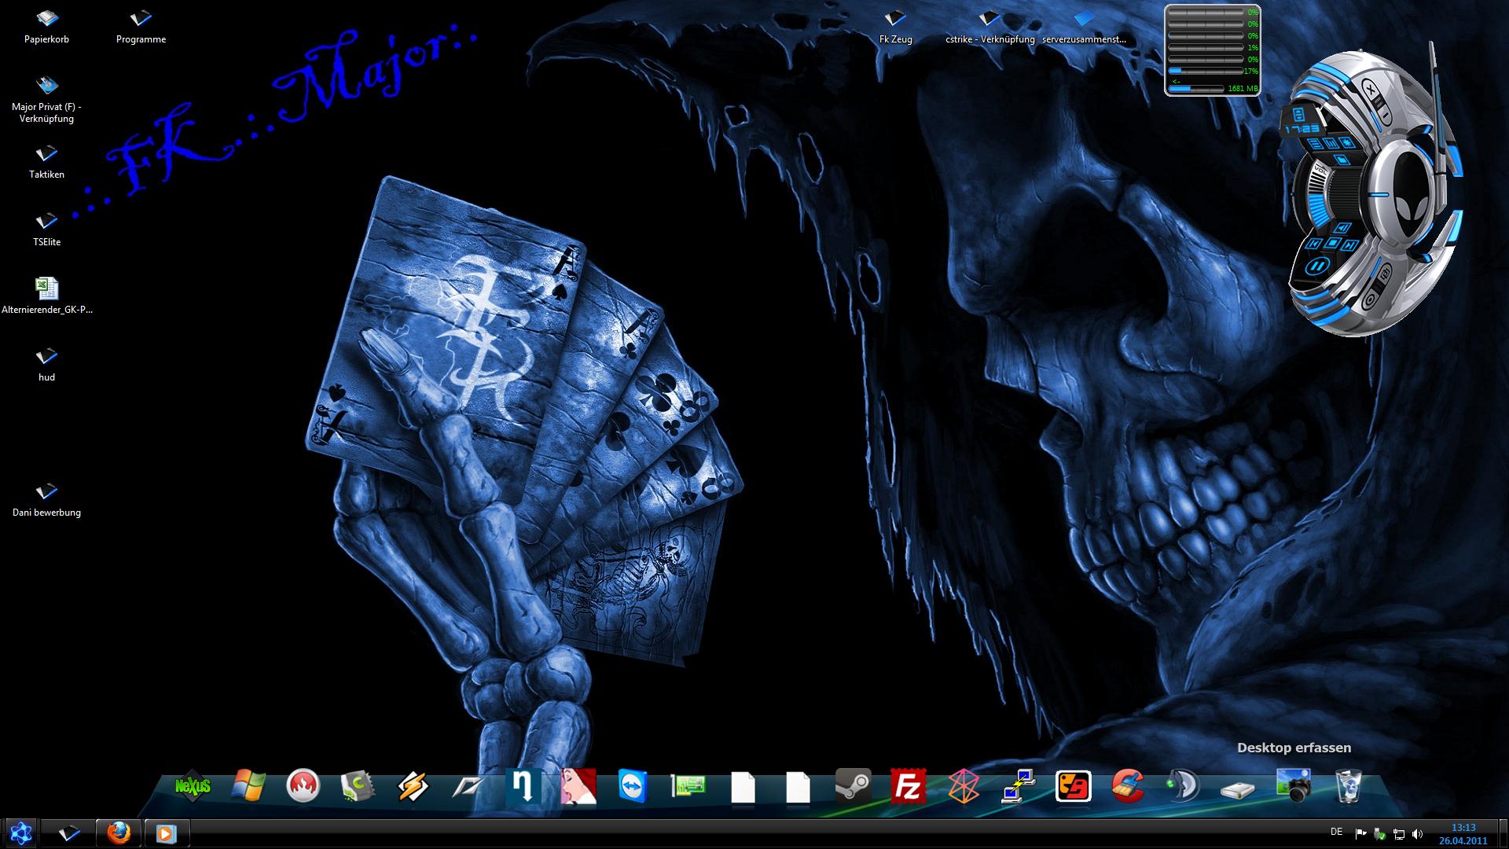Click the gear settings button on Alienware player

1347,142
